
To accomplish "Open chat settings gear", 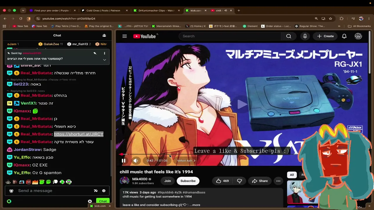I will (90, 201).
